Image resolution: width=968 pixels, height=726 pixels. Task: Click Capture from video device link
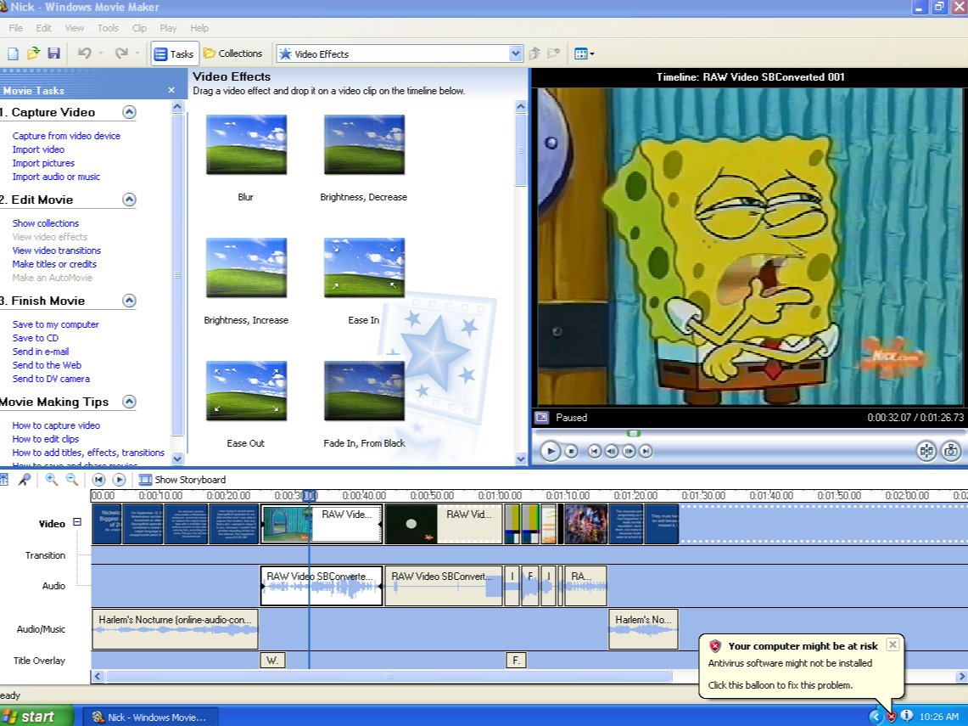pyautogui.click(x=66, y=136)
